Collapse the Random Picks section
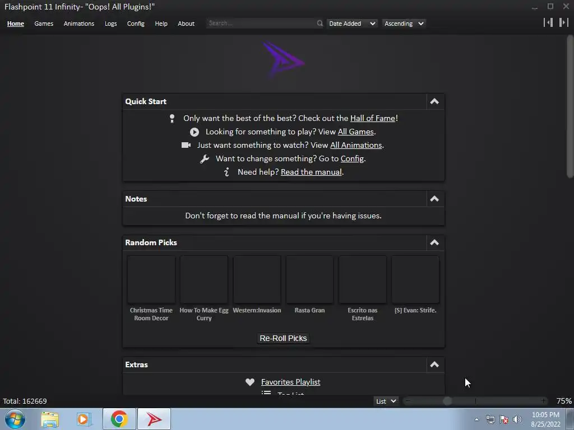574x430 pixels. pyautogui.click(x=434, y=242)
